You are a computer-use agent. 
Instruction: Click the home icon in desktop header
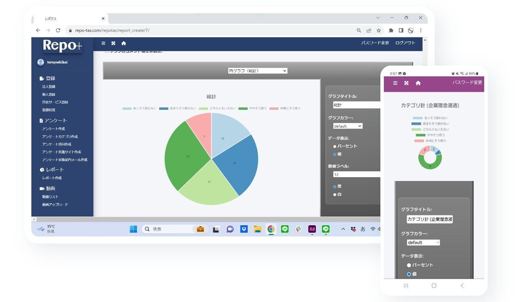(x=124, y=43)
